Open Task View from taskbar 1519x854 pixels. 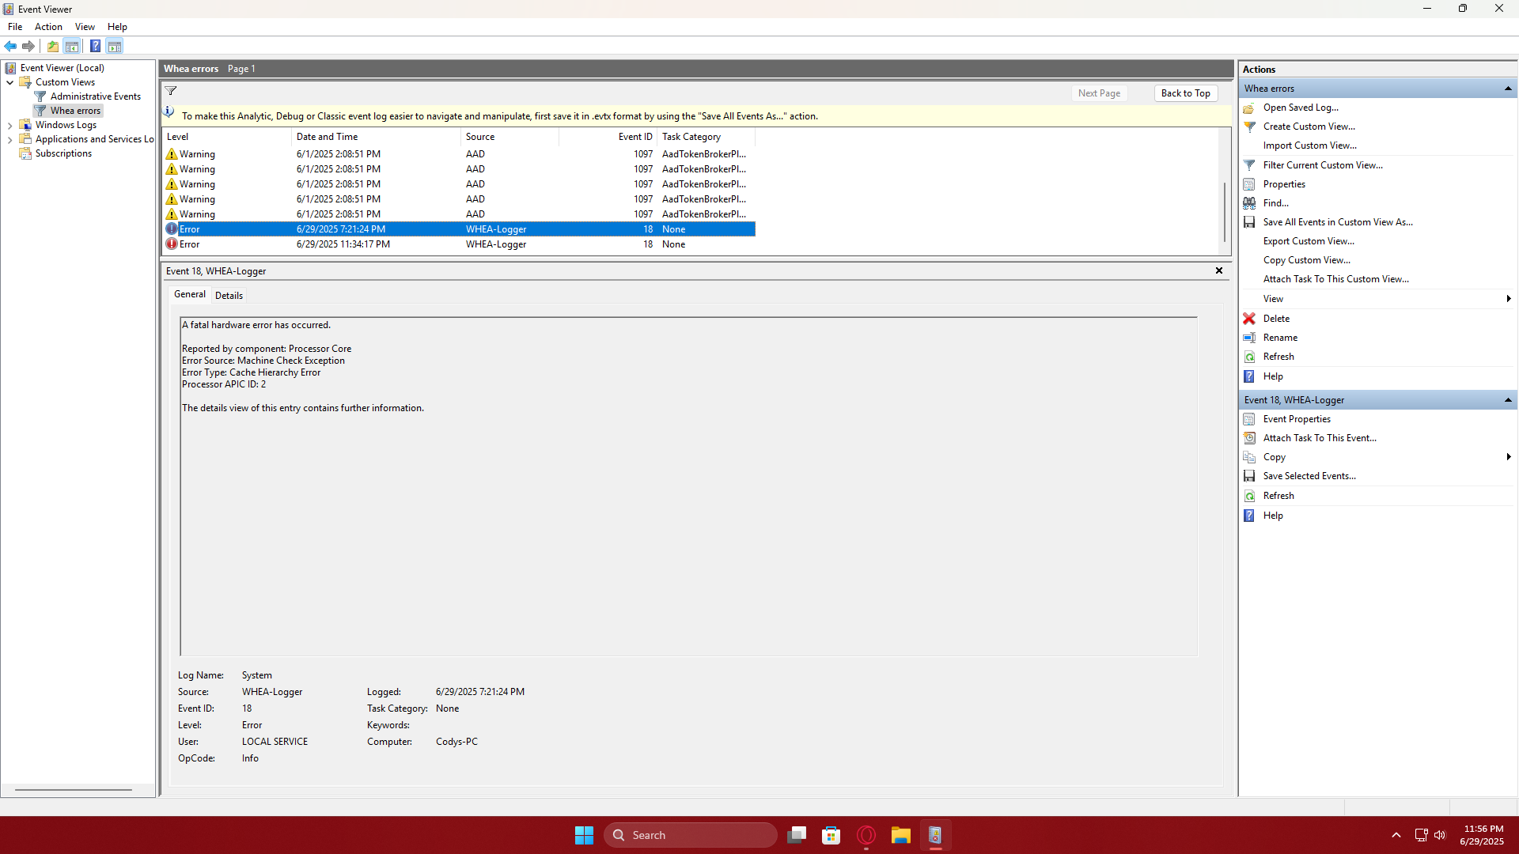coord(797,835)
